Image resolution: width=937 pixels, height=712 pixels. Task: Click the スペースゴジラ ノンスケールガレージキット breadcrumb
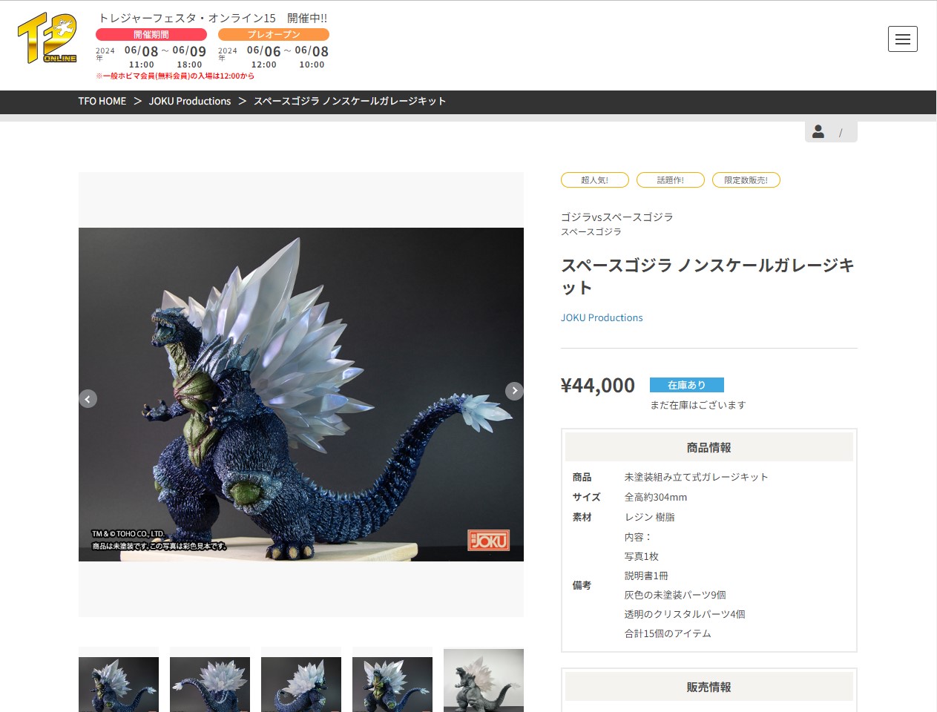click(349, 101)
